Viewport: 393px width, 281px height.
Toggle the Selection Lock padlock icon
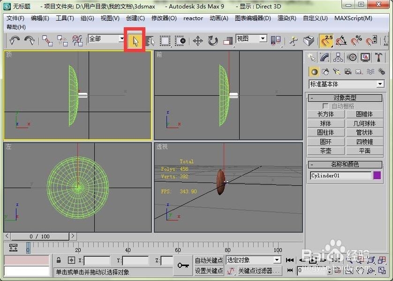coord(59,260)
